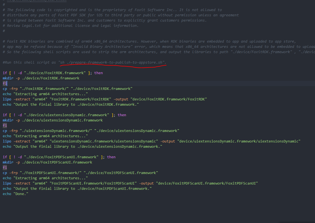Place cursor on the highlighted fi line

(5, 83)
